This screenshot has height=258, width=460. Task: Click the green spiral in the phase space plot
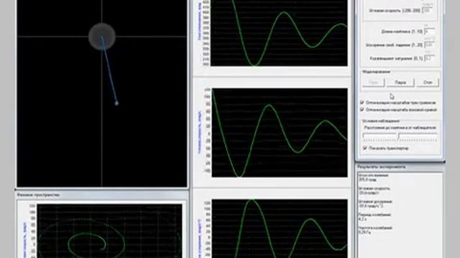[87, 244]
